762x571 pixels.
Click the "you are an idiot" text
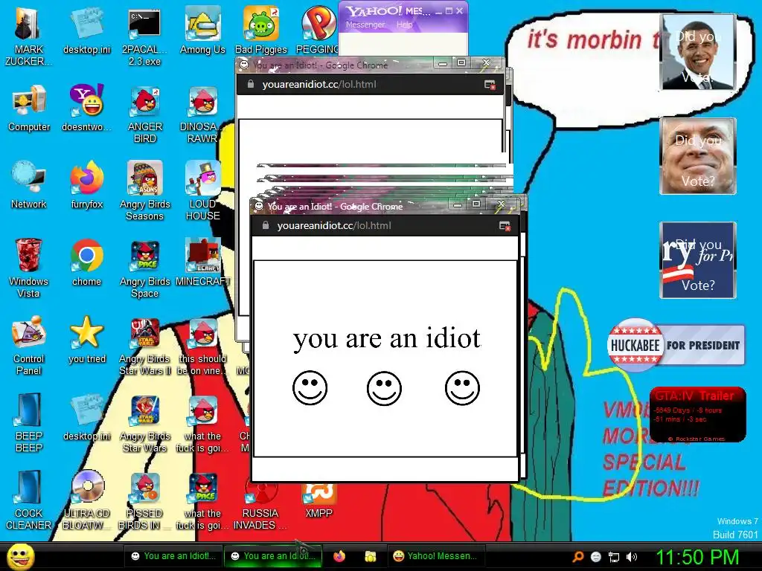pyautogui.click(x=387, y=338)
